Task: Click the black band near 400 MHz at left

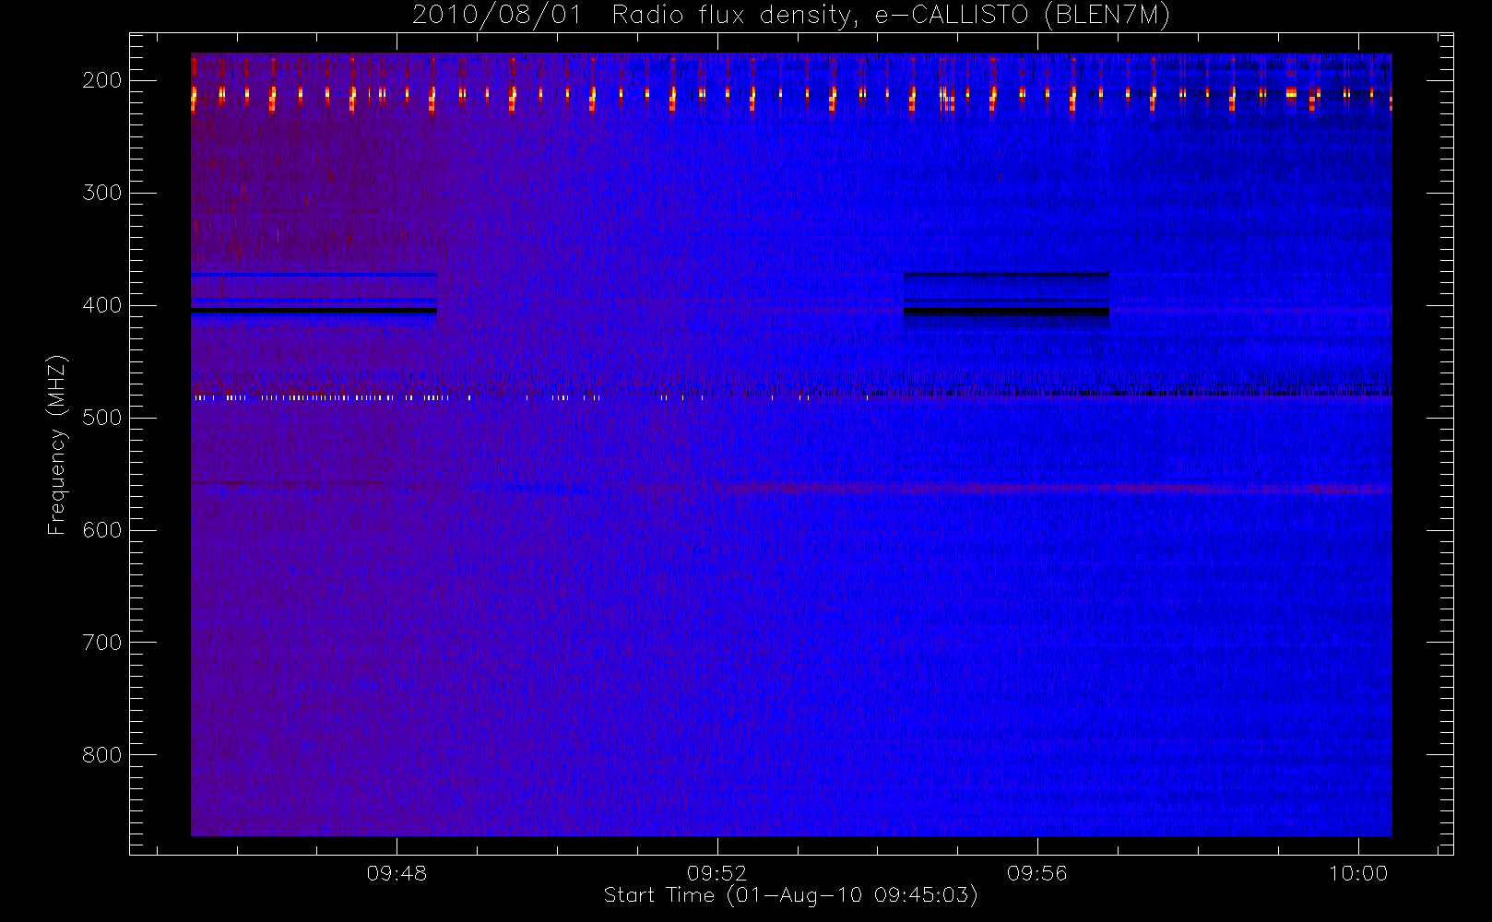Action: point(314,311)
